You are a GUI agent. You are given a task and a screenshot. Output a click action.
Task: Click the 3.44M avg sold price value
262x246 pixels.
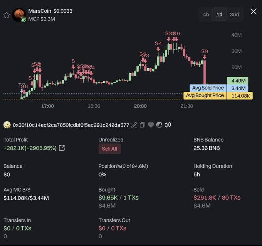coord(237,88)
